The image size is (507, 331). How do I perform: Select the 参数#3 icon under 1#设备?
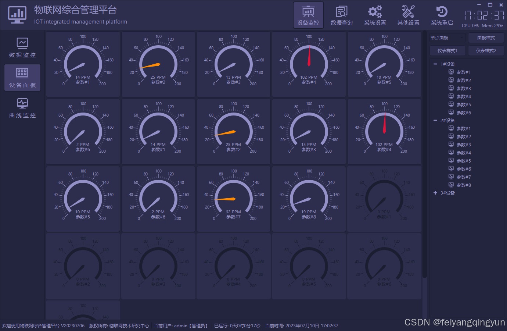(451, 88)
